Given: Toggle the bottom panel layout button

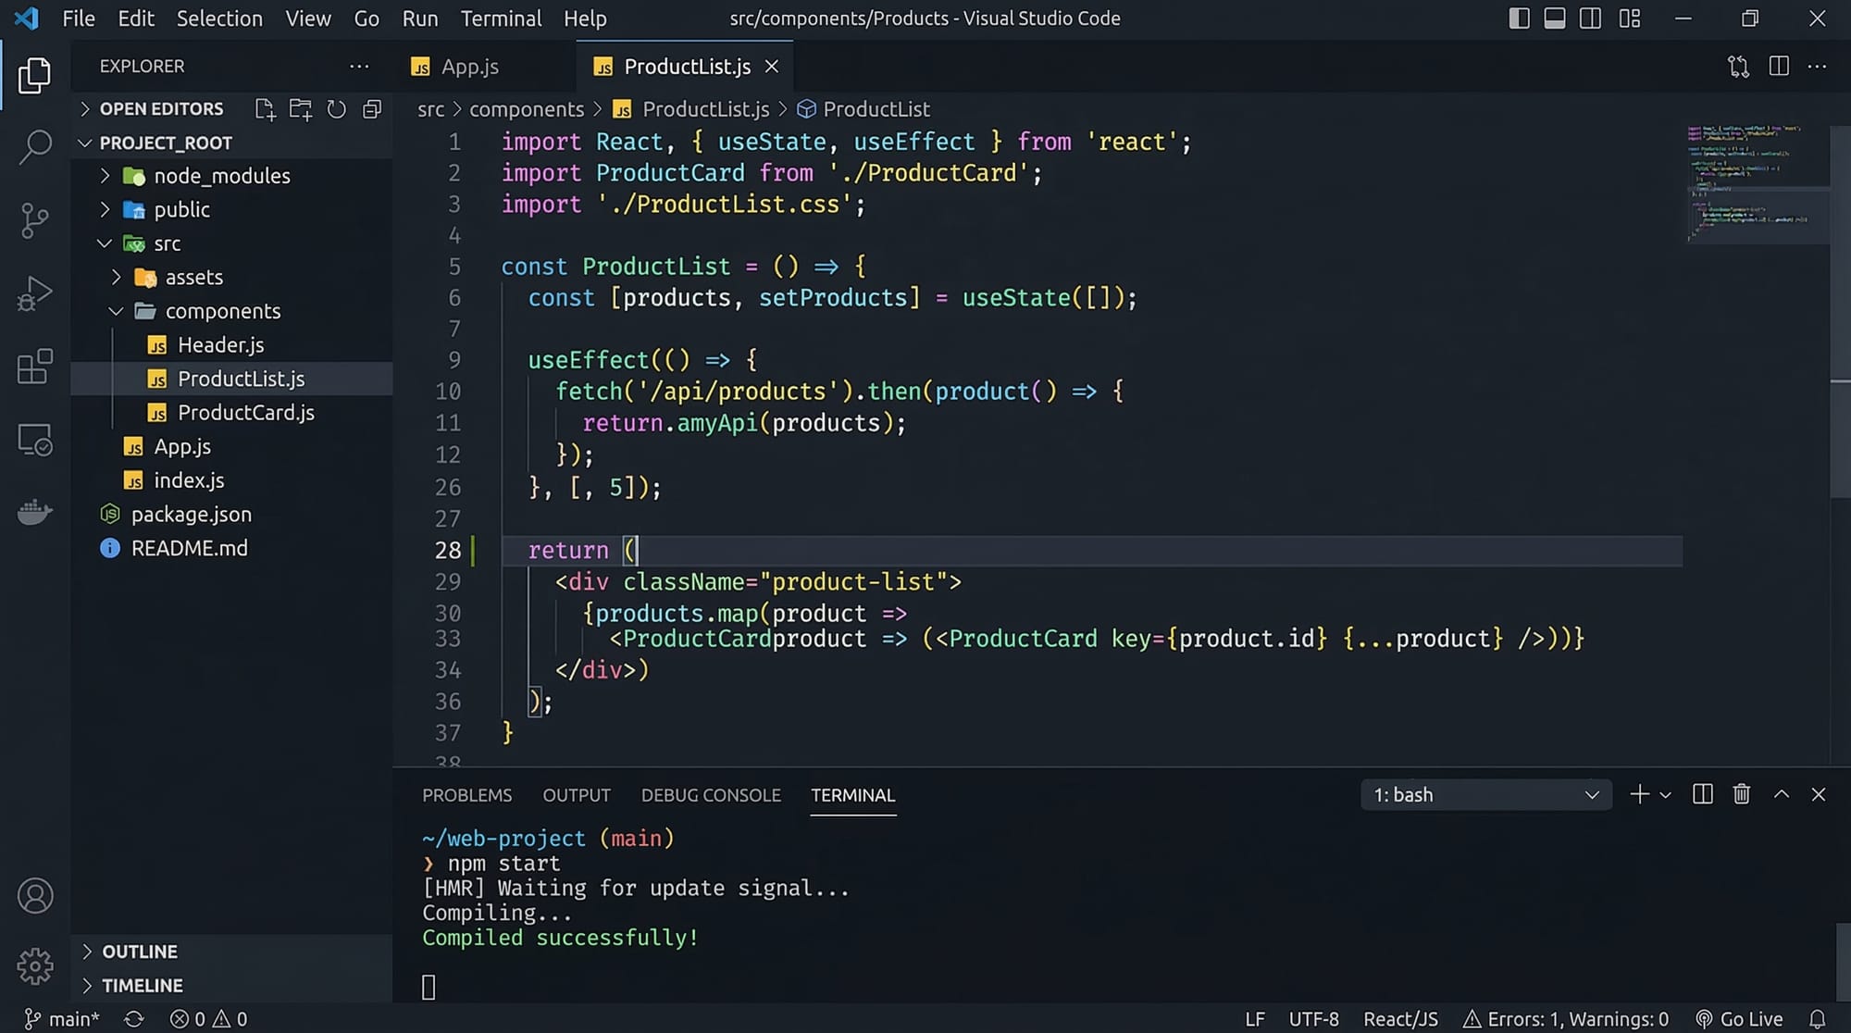Looking at the screenshot, I should point(1555,19).
